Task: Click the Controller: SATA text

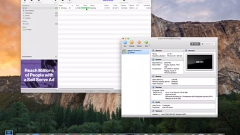Action: tap(158, 90)
